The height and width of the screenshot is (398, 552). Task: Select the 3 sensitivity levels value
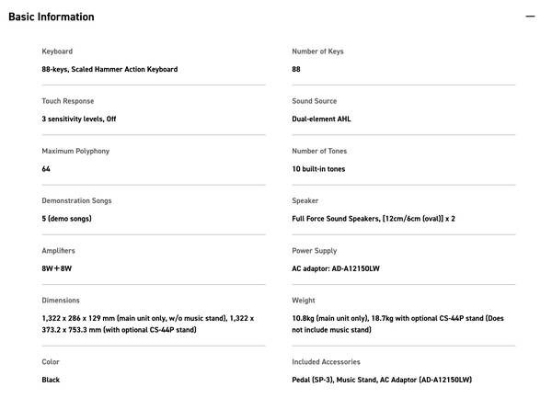pyautogui.click(x=79, y=119)
